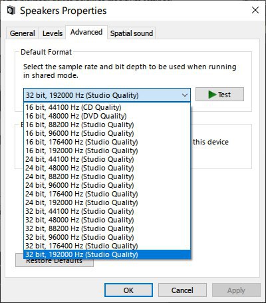Collapse the format dropdown arrow

coord(185,95)
